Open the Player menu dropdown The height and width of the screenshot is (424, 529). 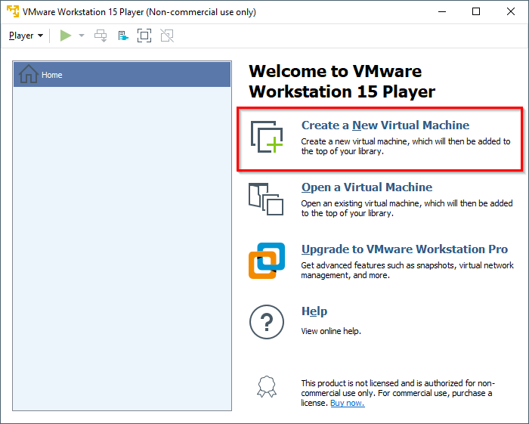tap(26, 36)
